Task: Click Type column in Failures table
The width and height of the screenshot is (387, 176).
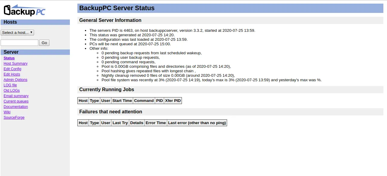Action: (x=94, y=123)
